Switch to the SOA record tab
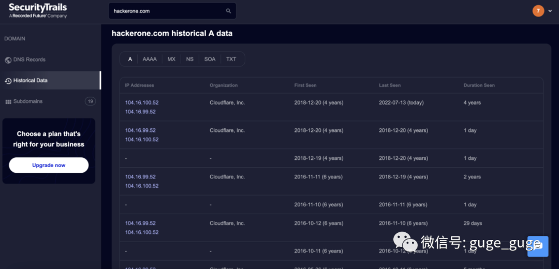The height and width of the screenshot is (269, 559). click(210, 59)
